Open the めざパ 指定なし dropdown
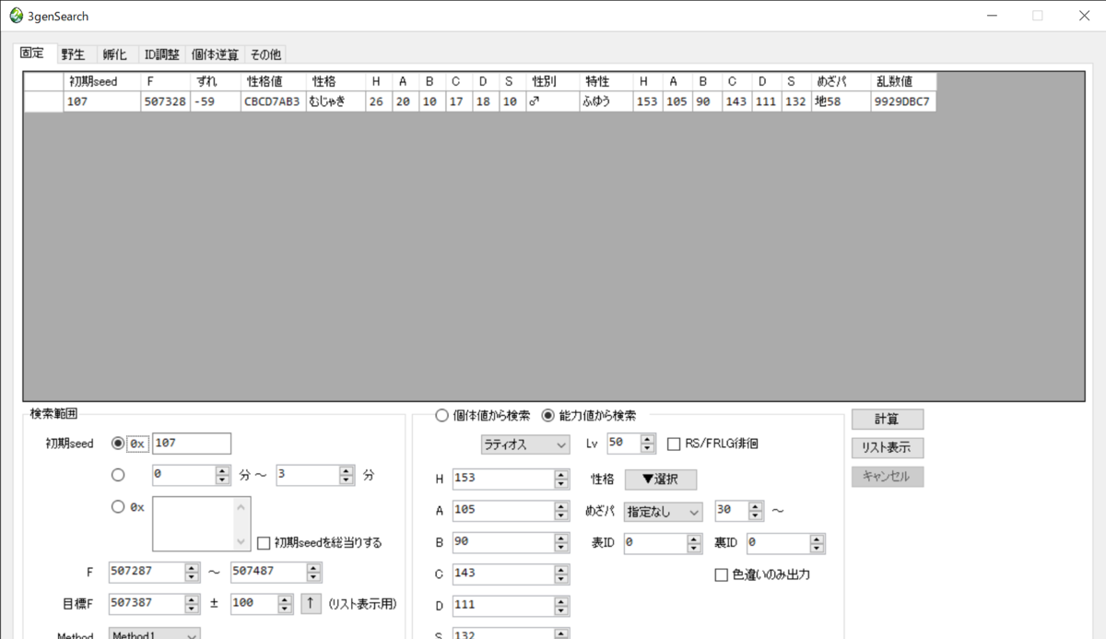Screen dimensions: 1106x639 click(663, 511)
